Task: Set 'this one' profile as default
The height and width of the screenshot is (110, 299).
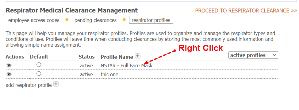Action: 39,73
